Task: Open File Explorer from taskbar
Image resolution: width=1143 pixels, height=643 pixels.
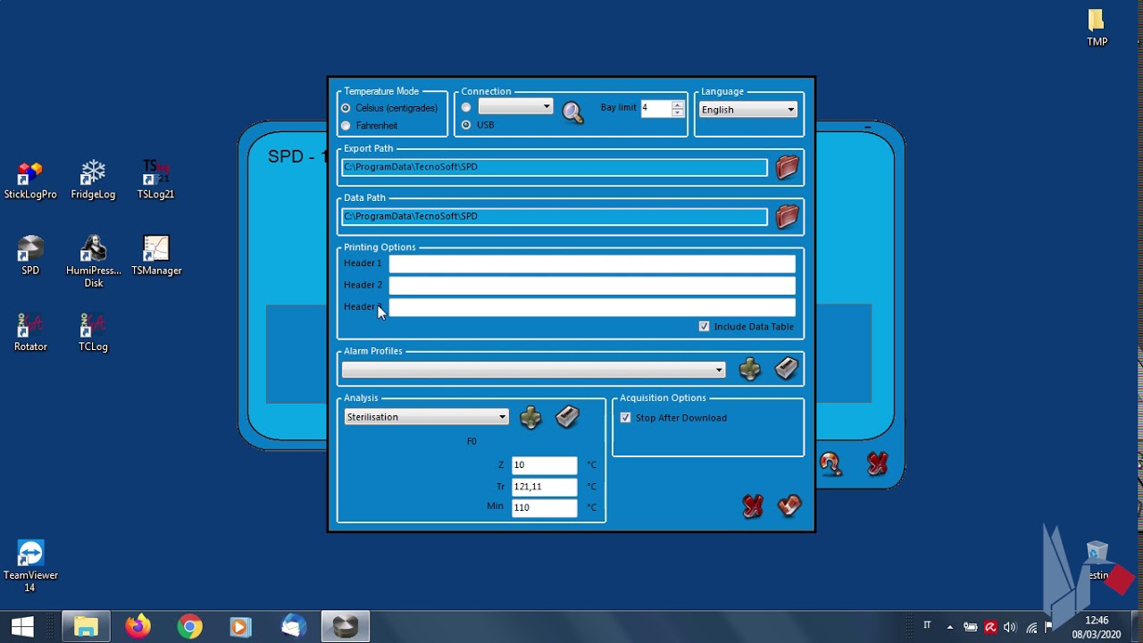Action: click(x=86, y=627)
